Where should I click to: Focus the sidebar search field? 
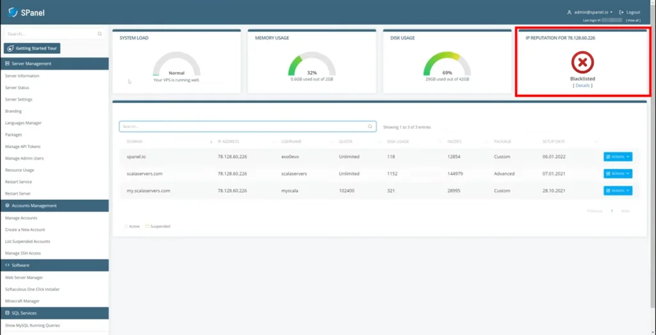(x=54, y=34)
